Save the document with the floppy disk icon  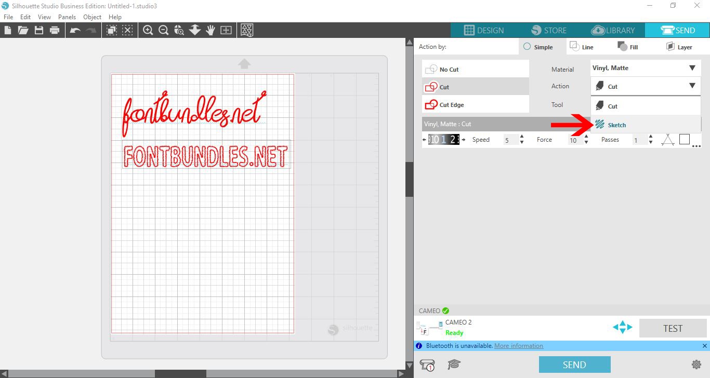tap(39, 30)
